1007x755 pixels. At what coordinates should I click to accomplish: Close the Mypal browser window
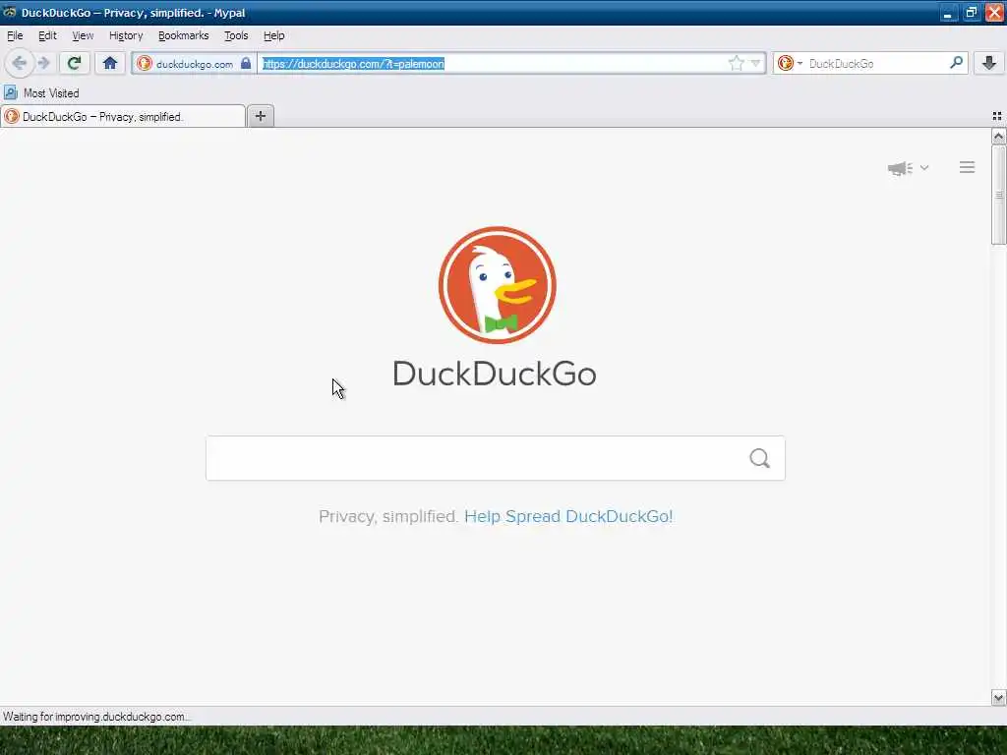994,12
